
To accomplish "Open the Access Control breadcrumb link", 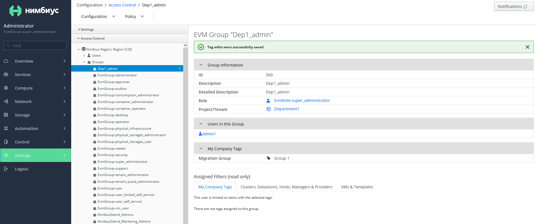I will (122, 5).
